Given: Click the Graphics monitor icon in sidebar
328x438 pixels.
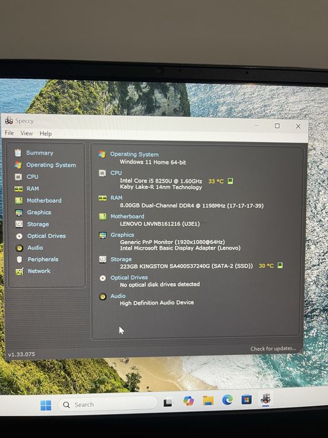Looking at the screenshot, I should 19,213.
